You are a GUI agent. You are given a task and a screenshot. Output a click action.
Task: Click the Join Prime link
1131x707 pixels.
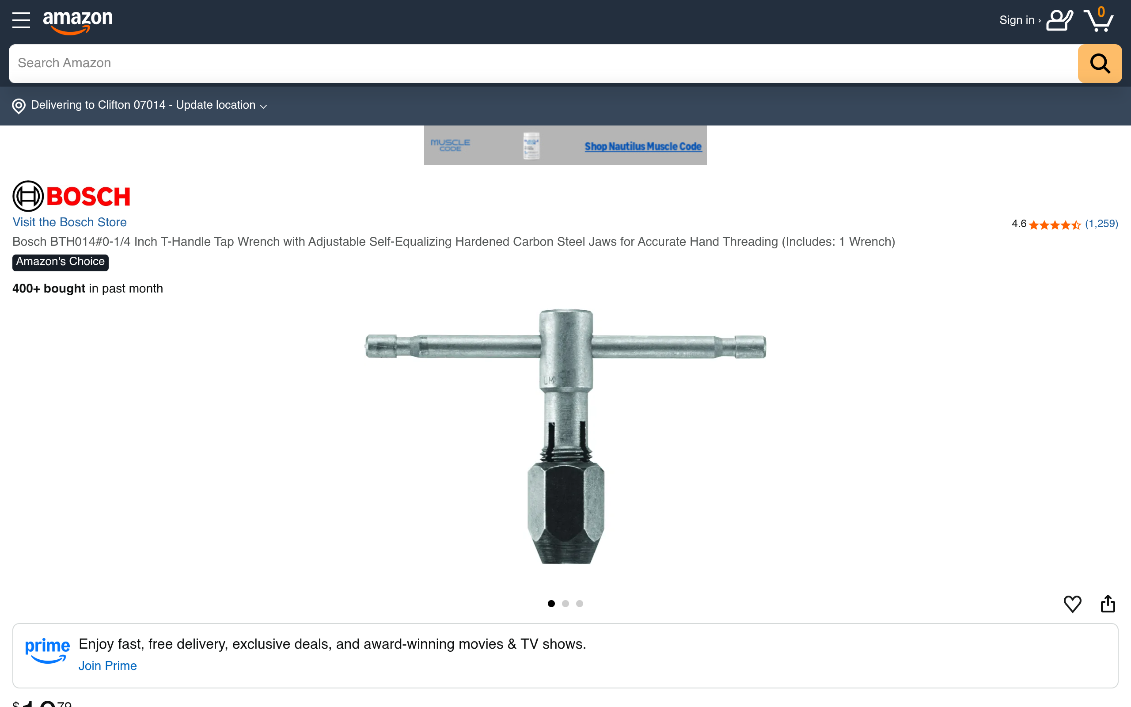[107, 665]
